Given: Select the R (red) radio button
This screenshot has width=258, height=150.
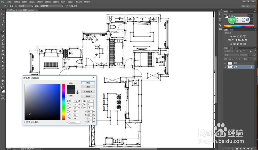Looking at the screenshot, I should (68, 112).
